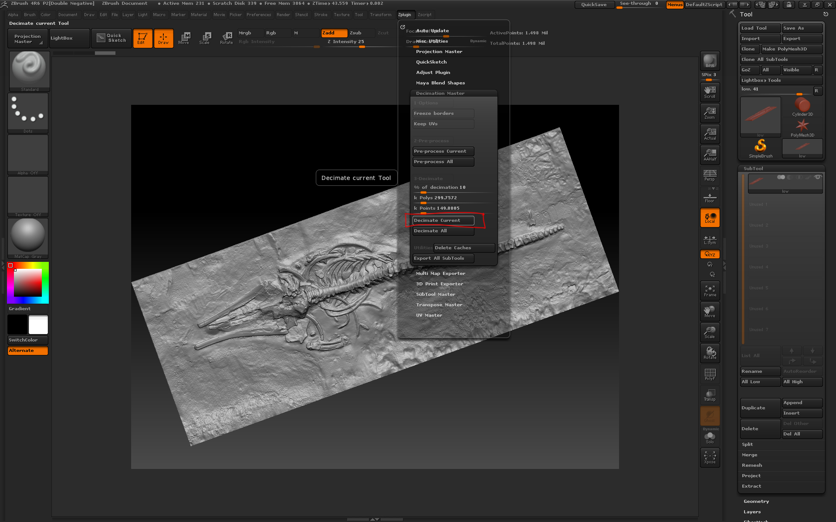Expand the Transpose Master section
The width and height of the screenshot is (836, 522).
(x=439, y=304)
